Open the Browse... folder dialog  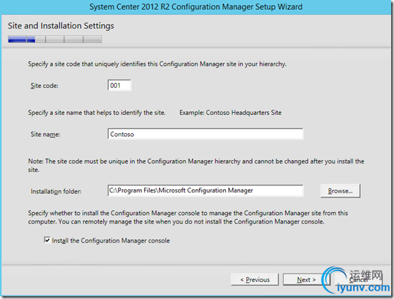[x=340, y=191]
